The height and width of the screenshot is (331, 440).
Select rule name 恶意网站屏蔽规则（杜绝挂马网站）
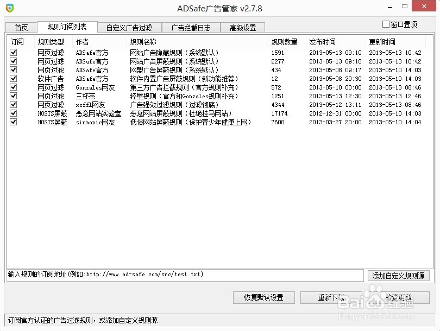[x=181, y=113]
